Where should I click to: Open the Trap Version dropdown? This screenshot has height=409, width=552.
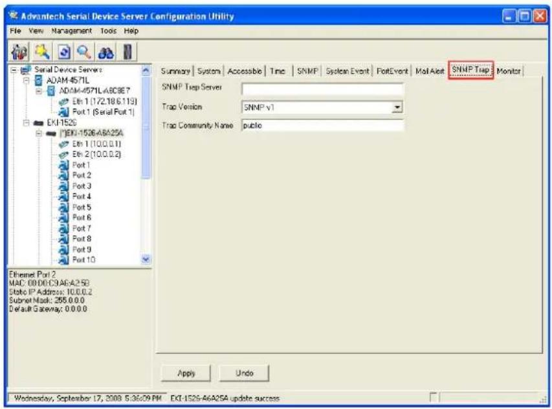coord(397,107)
